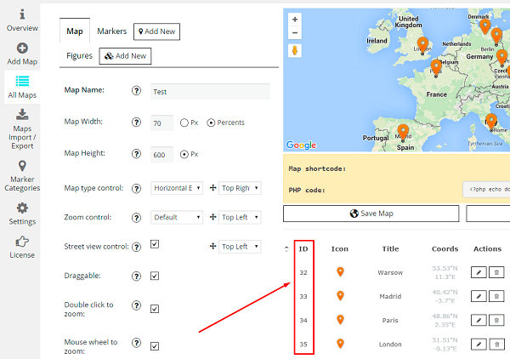
Task: Open License sidebar item
Action: tap(22, 248)
